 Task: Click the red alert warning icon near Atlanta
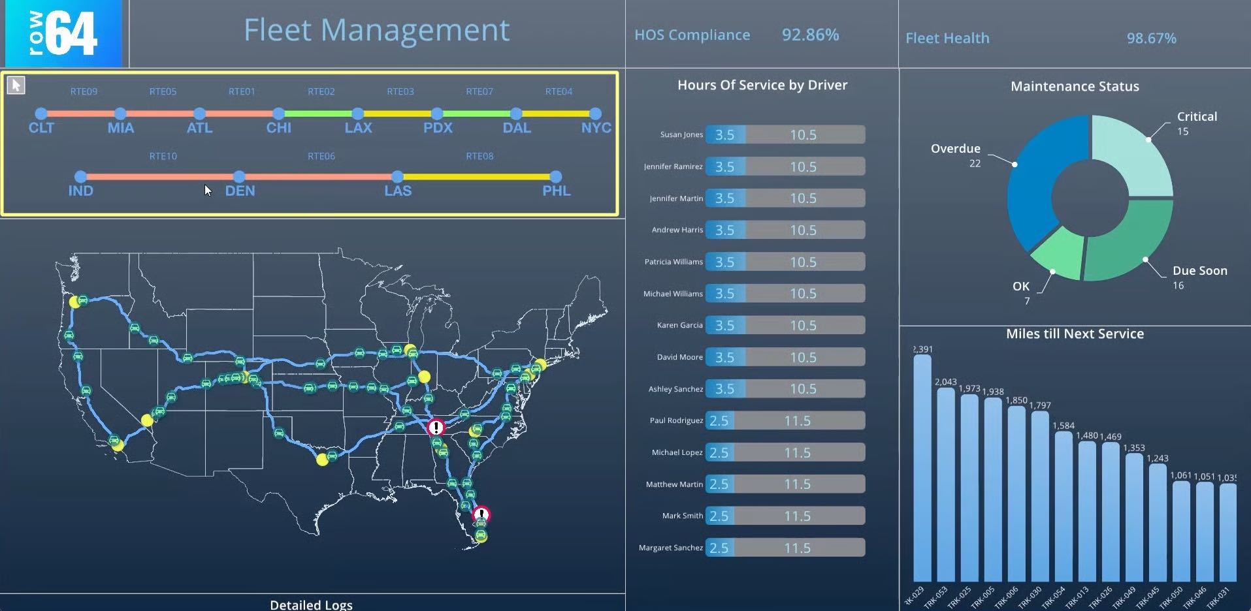pyautogui.click(x=435, y=427)
